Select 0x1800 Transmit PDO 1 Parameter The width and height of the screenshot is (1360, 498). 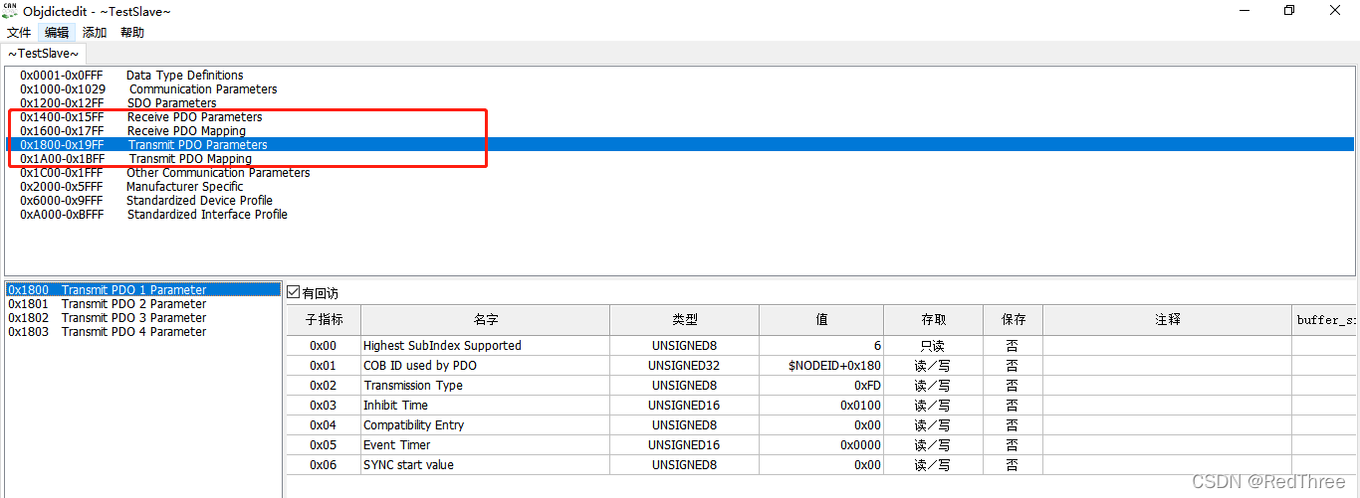(x=142, y=290)
